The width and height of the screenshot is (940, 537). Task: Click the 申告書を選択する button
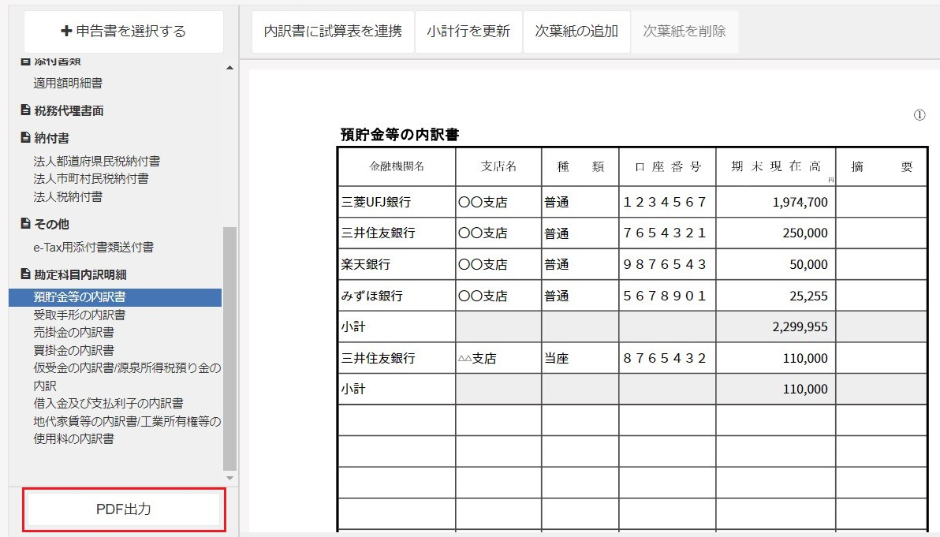tap(124, 32)
